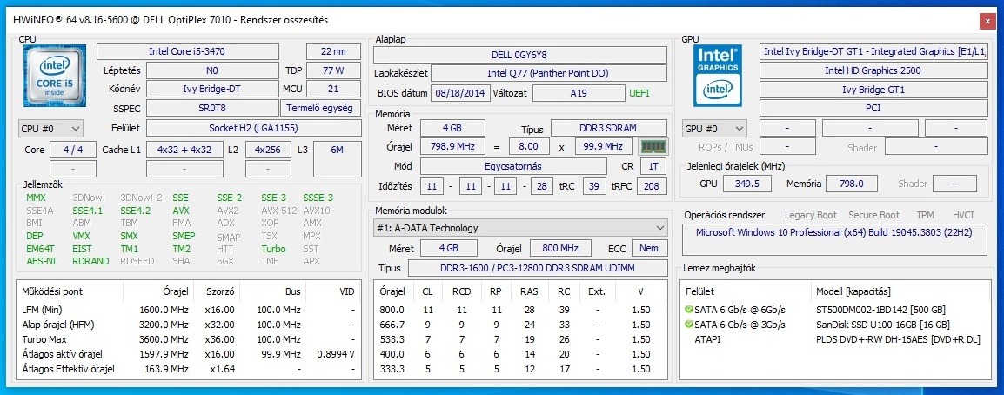Select the PLDS DVD+-RW DH-16AES row
The width and height of the screenshot is (1004, 395).
coord(835,339)
